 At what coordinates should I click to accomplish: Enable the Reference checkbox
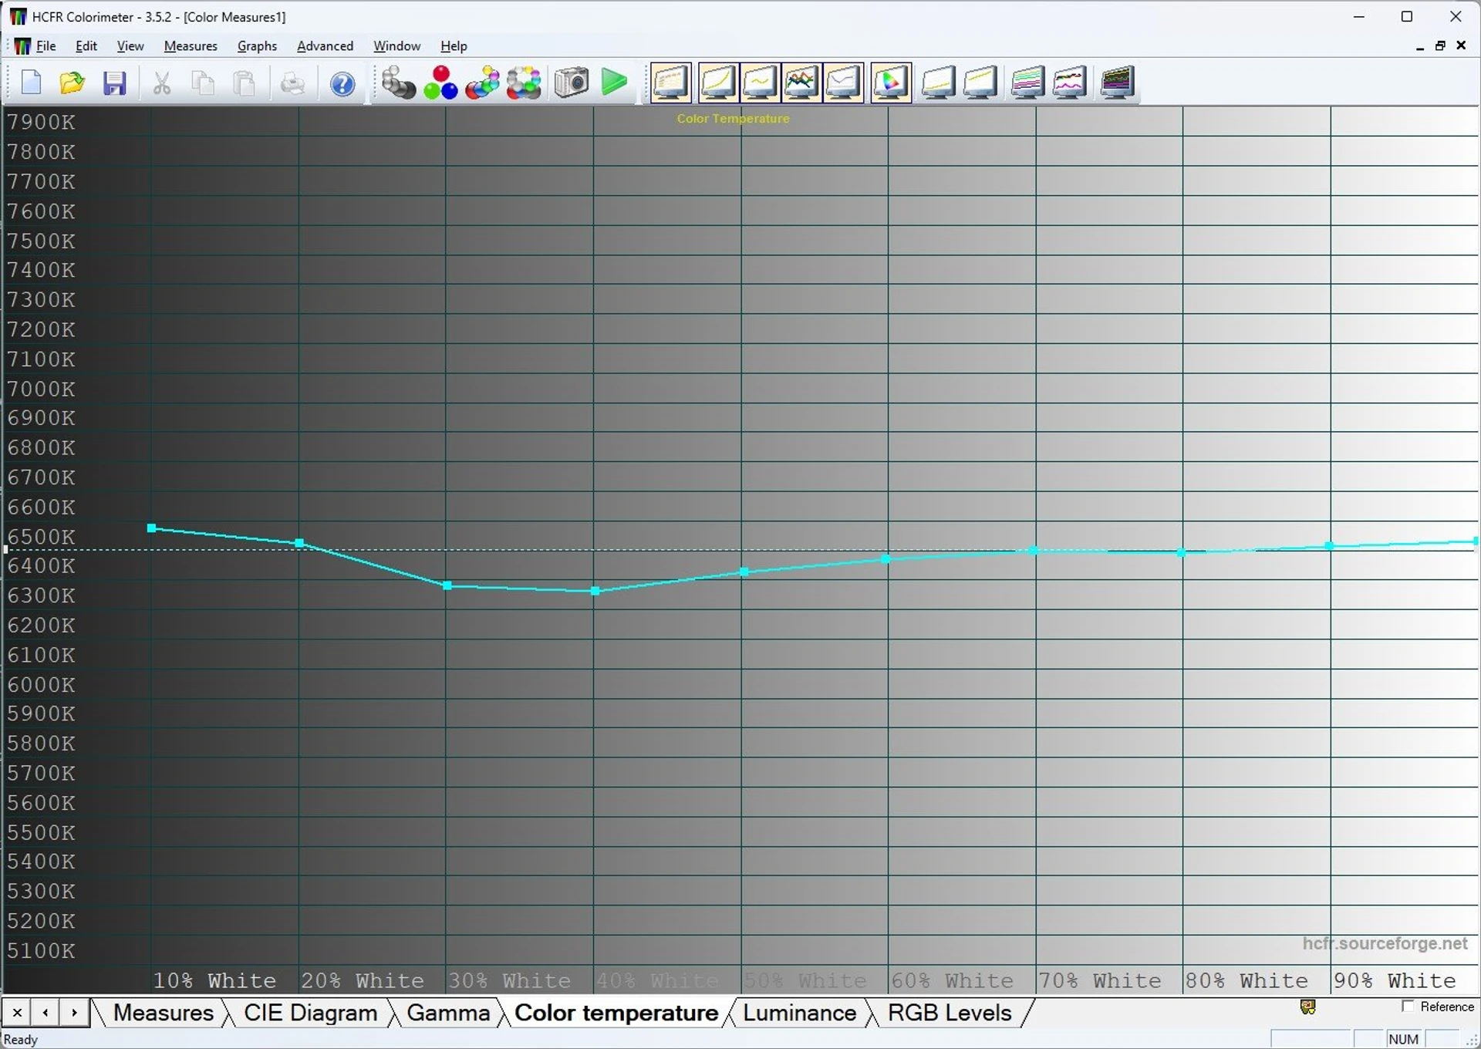click(x=1408, y=1007)
